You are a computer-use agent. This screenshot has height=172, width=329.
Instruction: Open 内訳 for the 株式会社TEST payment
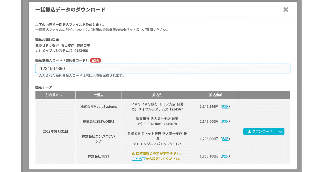225,156
